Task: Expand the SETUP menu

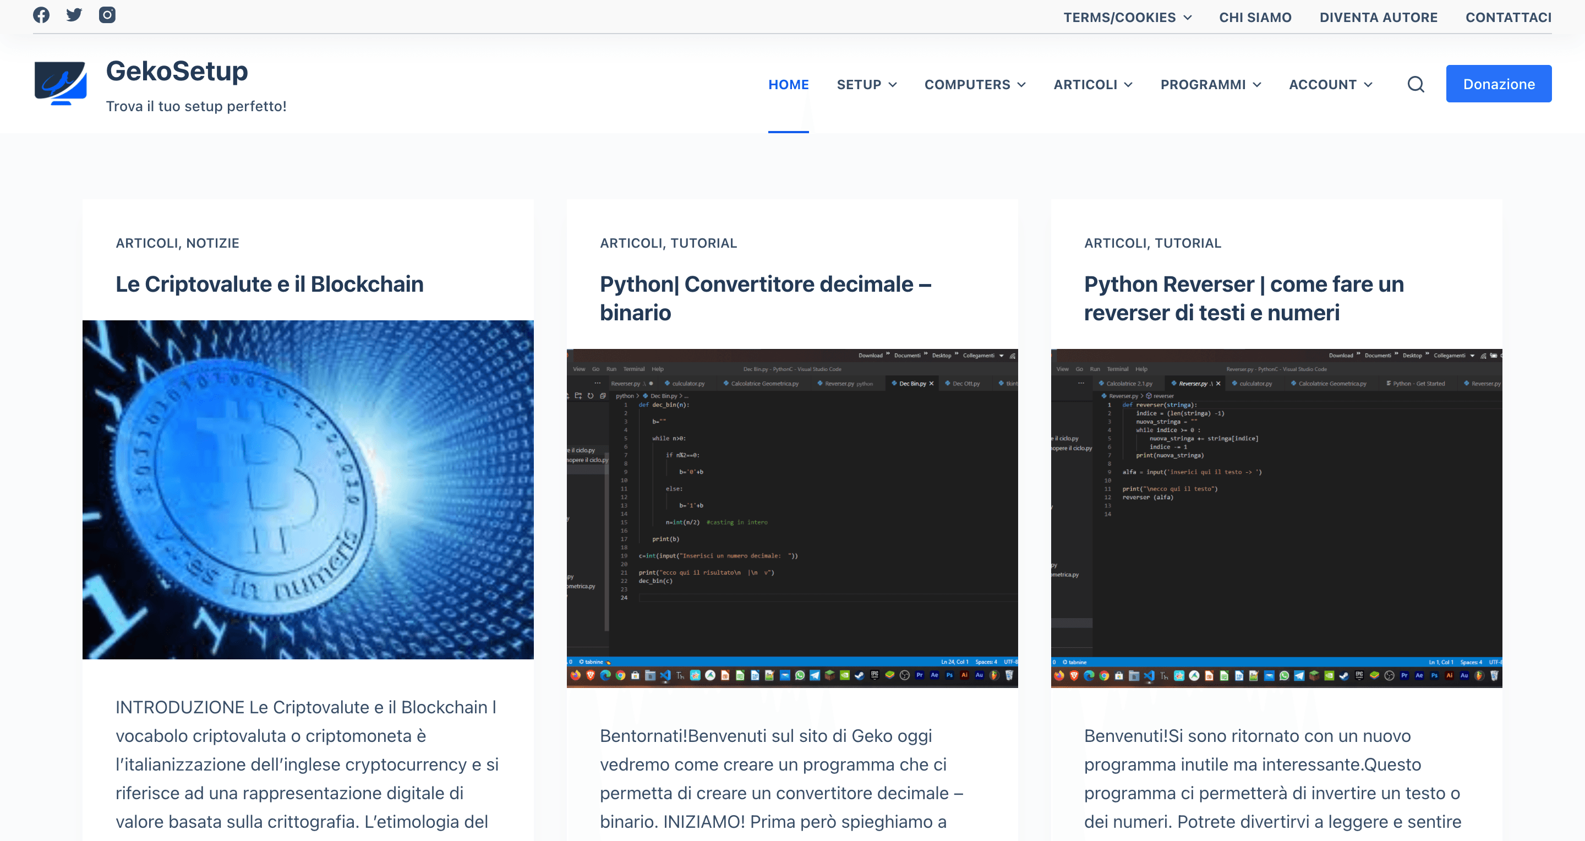Action: coord(866,84)
